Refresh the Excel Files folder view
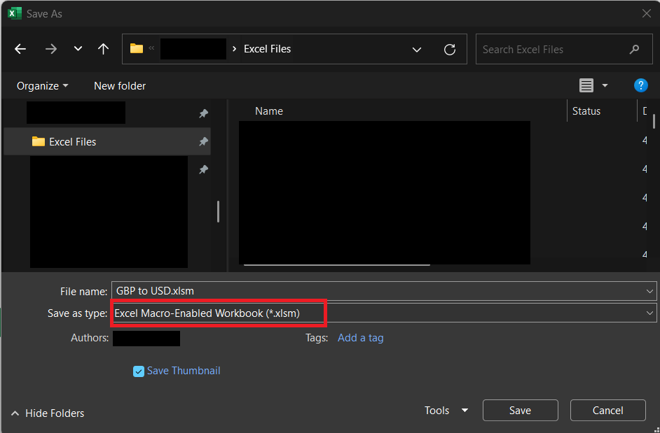The height and width of the screenshot is (433, 660). [x=450, y=50]
